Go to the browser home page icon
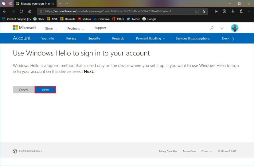Viewport: 254px width, 166px height. [30, 11]
